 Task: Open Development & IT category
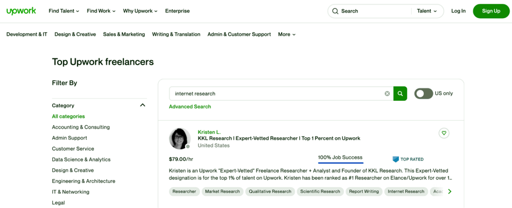pyautogui.click(x=27, y=34)
